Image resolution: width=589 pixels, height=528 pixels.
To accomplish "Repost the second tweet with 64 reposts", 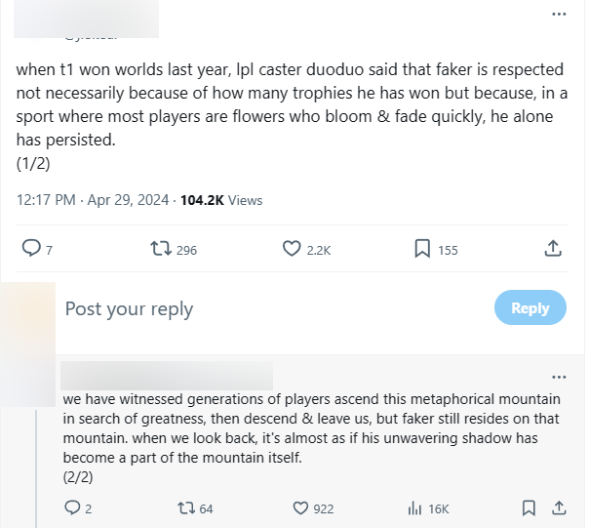I will click(x=183, y=508).
